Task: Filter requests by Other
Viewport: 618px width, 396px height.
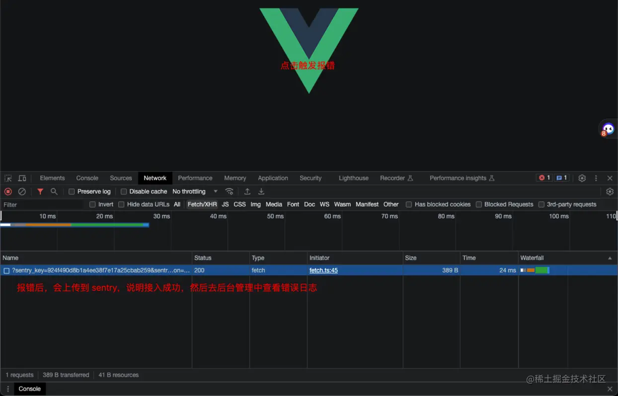Action: pyautogui.click(x=391, y=204)
